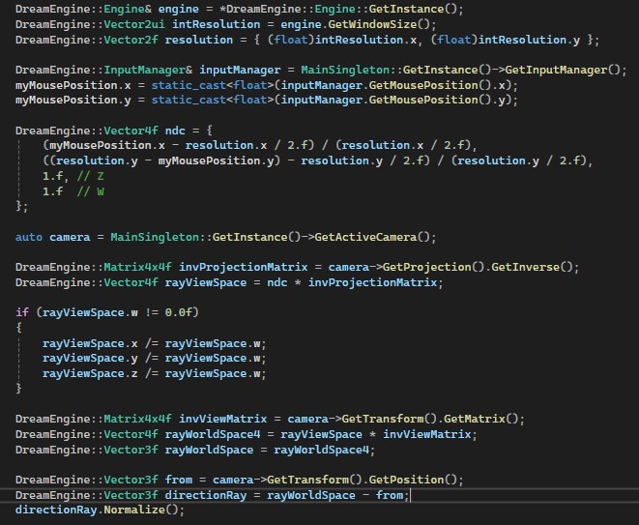Image resolution: width=639 pixels, height=525 pixels.
Task: Click the if keyword of rayViewSpace.w check
Action: pyautogui.click(x=22, y=312)
